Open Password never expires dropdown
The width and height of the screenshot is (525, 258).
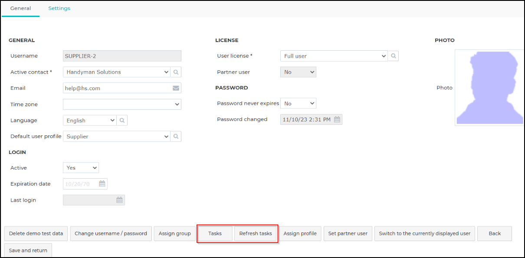click(298, 104)
